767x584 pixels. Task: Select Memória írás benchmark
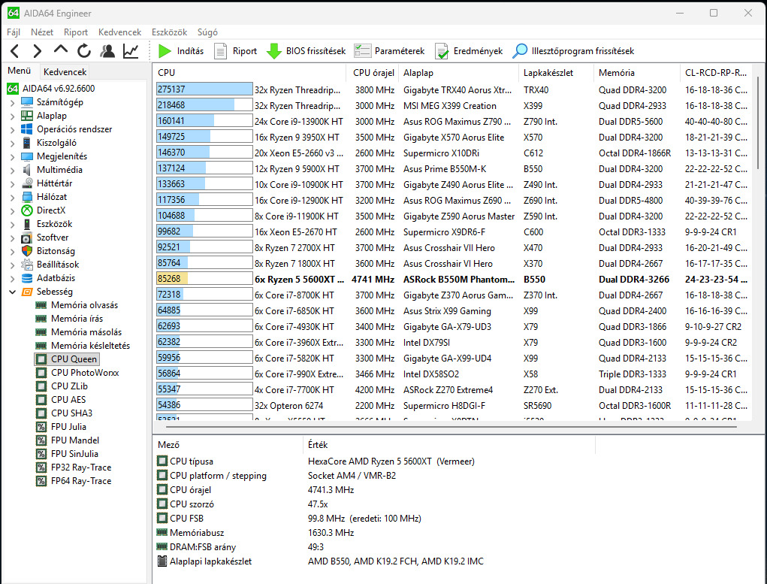point(69,319)
